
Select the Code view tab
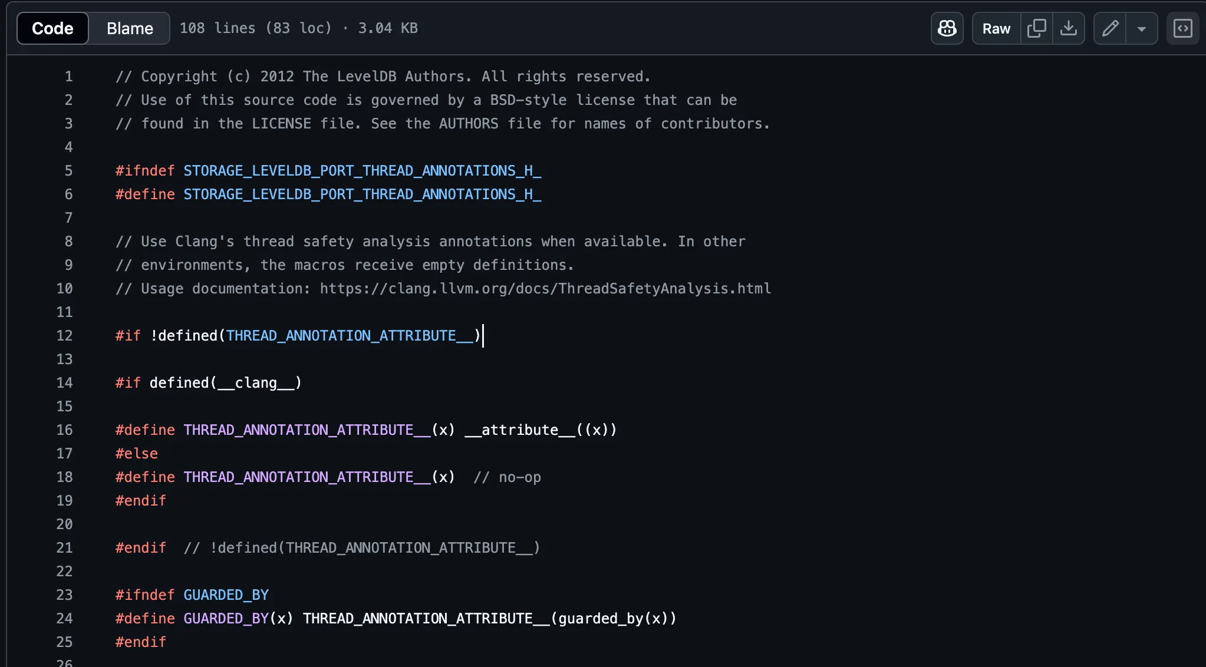pyautogui.click(x=52, y=28)
